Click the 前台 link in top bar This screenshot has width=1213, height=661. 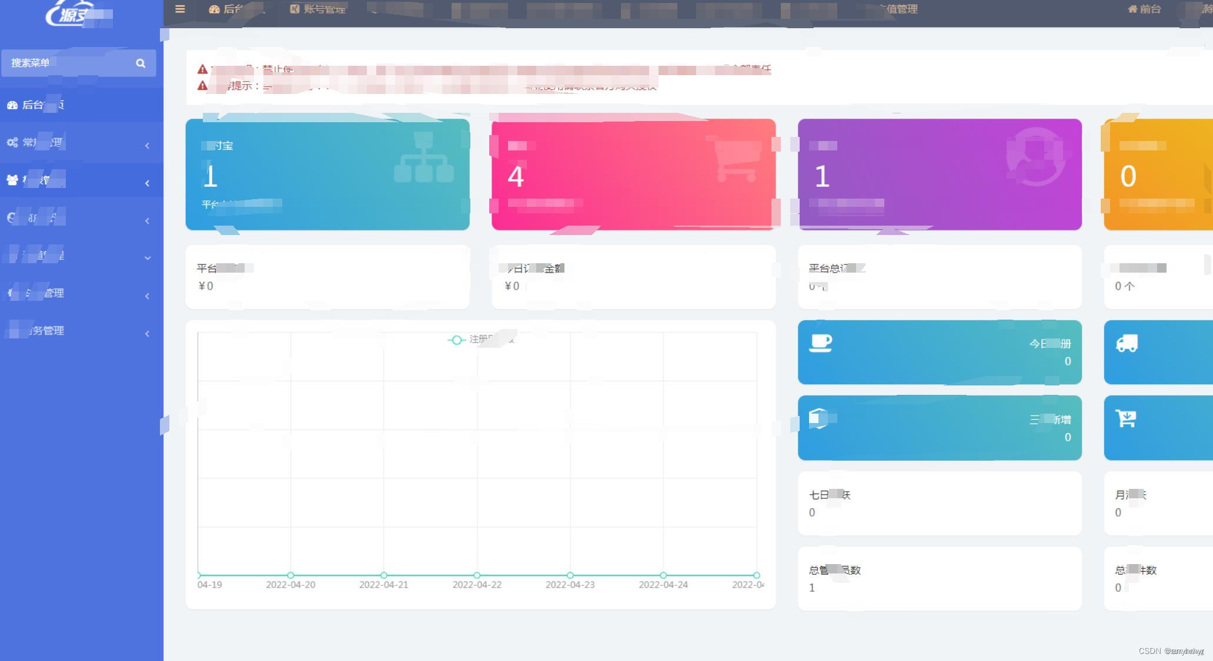(1149, 9)
